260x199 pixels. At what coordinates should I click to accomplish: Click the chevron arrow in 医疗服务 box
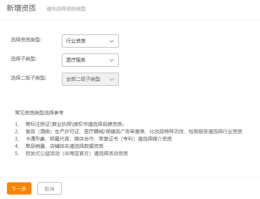[x=112, y=60]
